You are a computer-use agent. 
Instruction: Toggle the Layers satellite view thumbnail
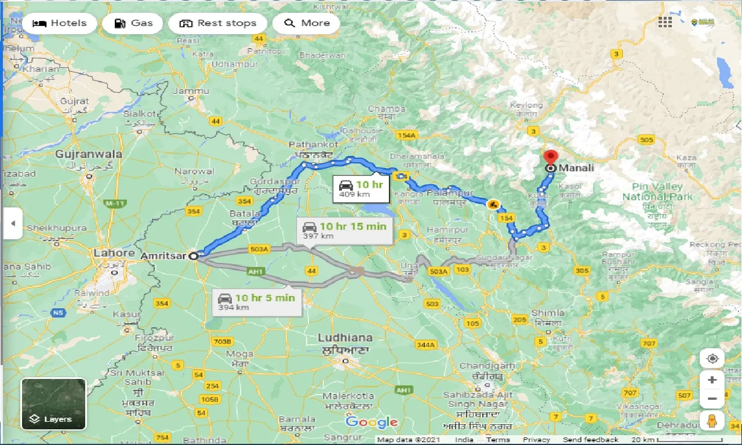point(54,404)
